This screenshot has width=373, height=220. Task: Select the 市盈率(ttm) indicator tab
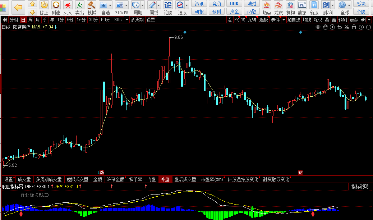[x=212, y=179]
